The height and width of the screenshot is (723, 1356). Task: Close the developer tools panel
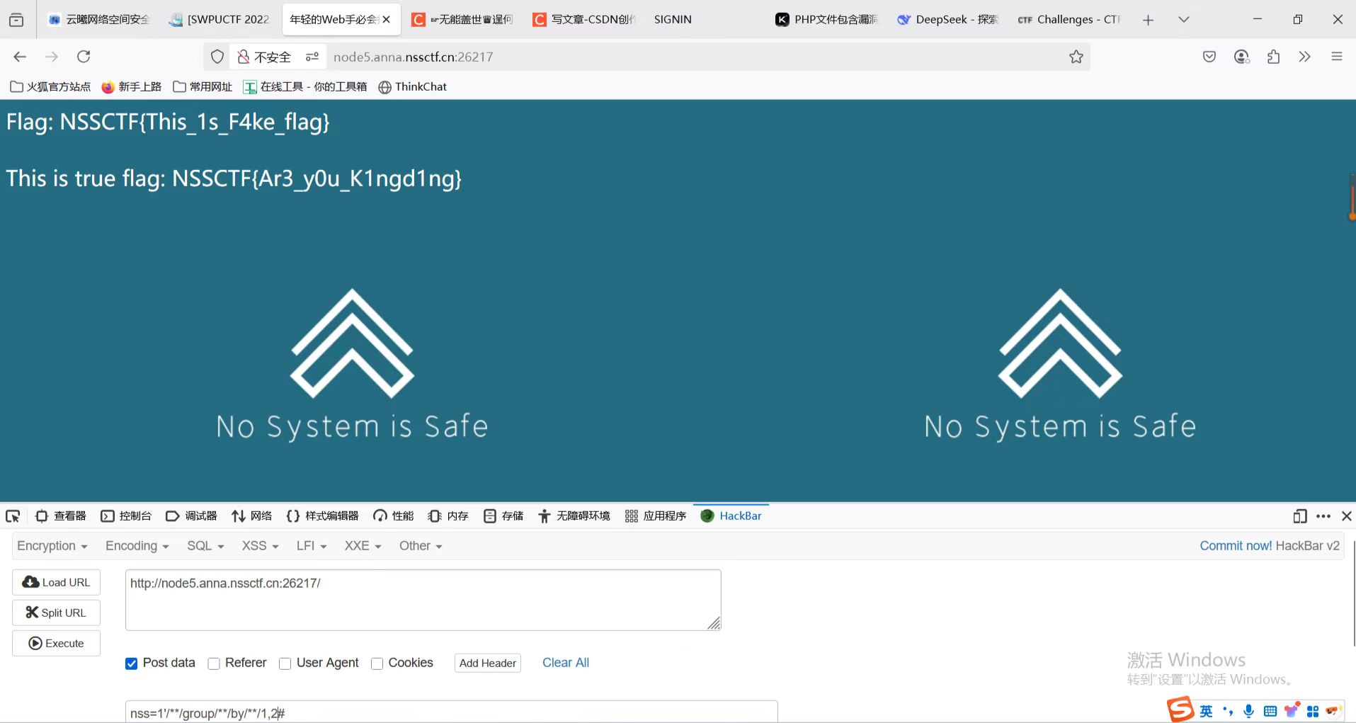tap(1347, 516)
